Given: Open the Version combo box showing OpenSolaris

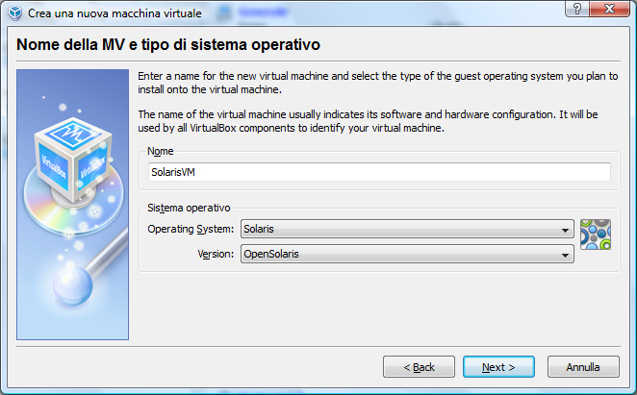Looking at the screenshot, I should 407,254.
